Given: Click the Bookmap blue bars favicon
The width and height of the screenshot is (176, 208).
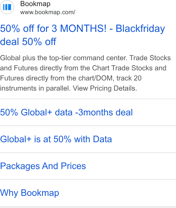Looking at the screenshot, I should coord(7,7).
